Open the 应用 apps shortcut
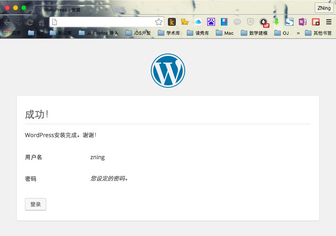Screen dimensions: 336x236 point(12,33)
